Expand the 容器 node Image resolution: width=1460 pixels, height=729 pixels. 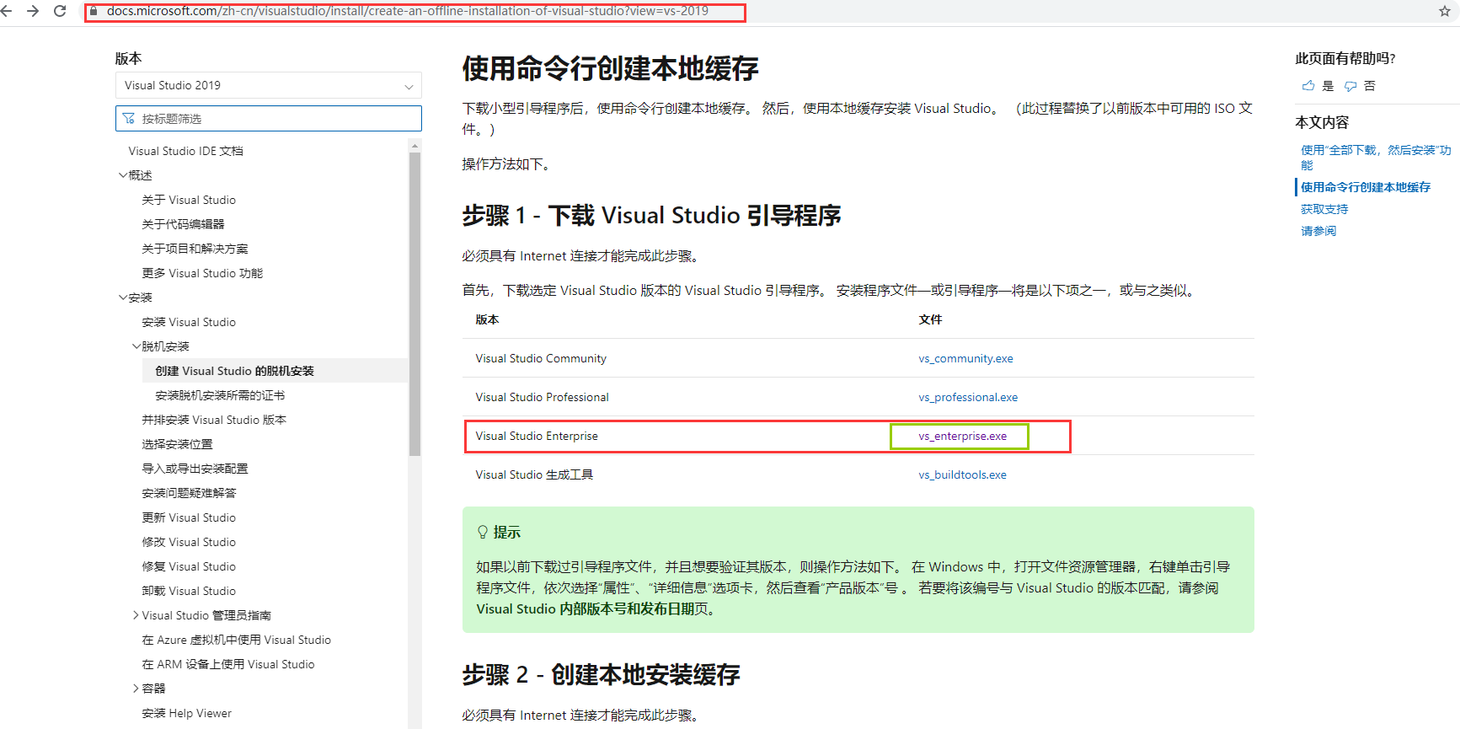[x=136, y=689]
